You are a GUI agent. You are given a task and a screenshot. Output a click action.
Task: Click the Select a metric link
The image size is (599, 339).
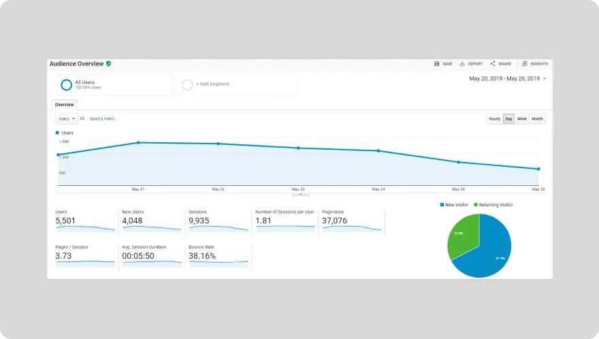[102, 119]
